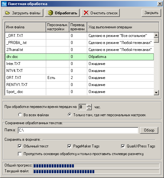Click the Имя файла column header
Viewport: 164px width, 178px height.
pyautogui.click(x=25, y=27)
